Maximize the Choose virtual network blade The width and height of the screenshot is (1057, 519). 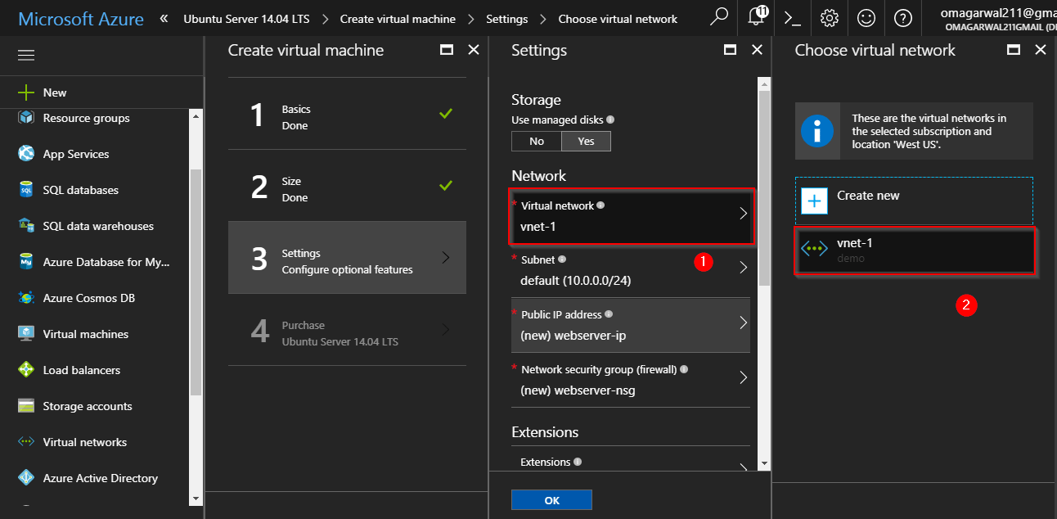(x=1014, y=50)
